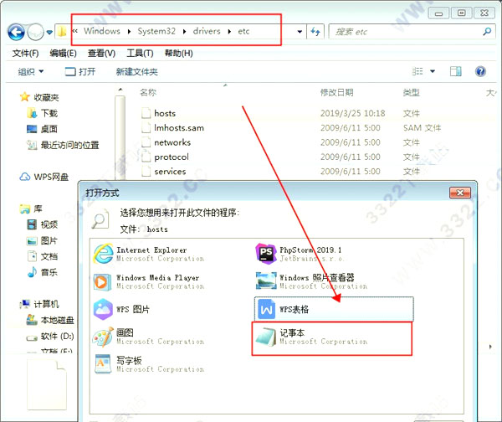
Task: Select etc in the address path
Action: click(x=243, y=31)
